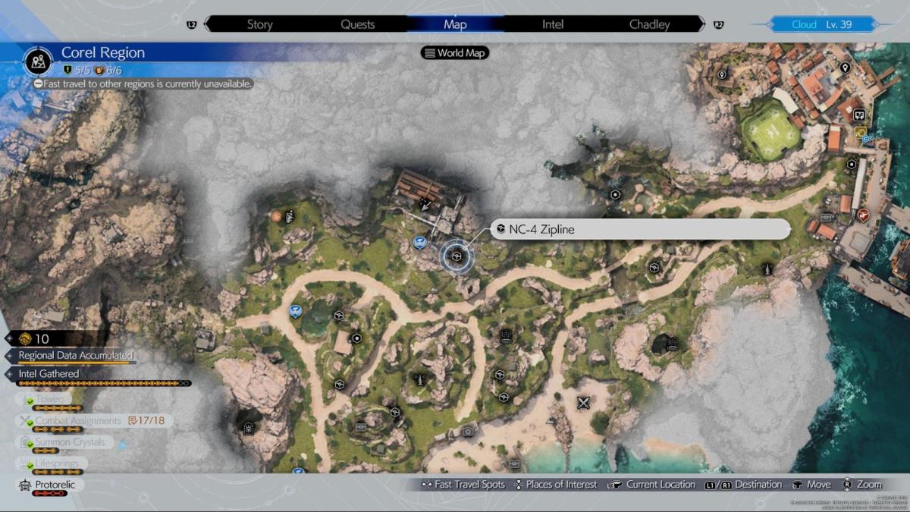Select the tower icon near the eastern cliff
The height and width of the screenshot is (512, 910).
pos(767,269)
